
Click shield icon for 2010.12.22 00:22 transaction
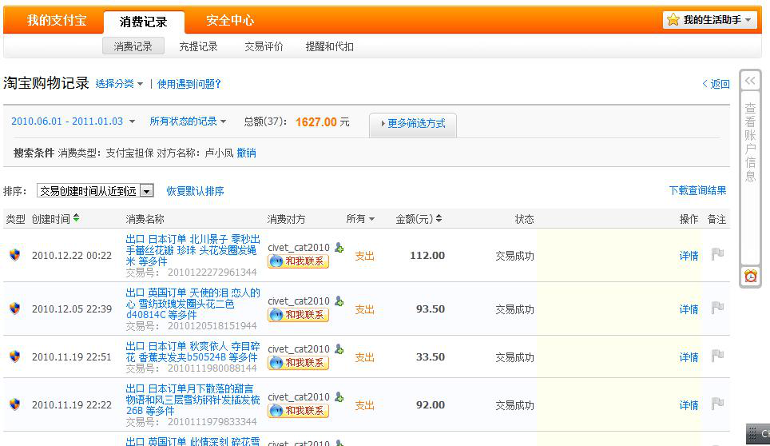[x=14, y=255]
